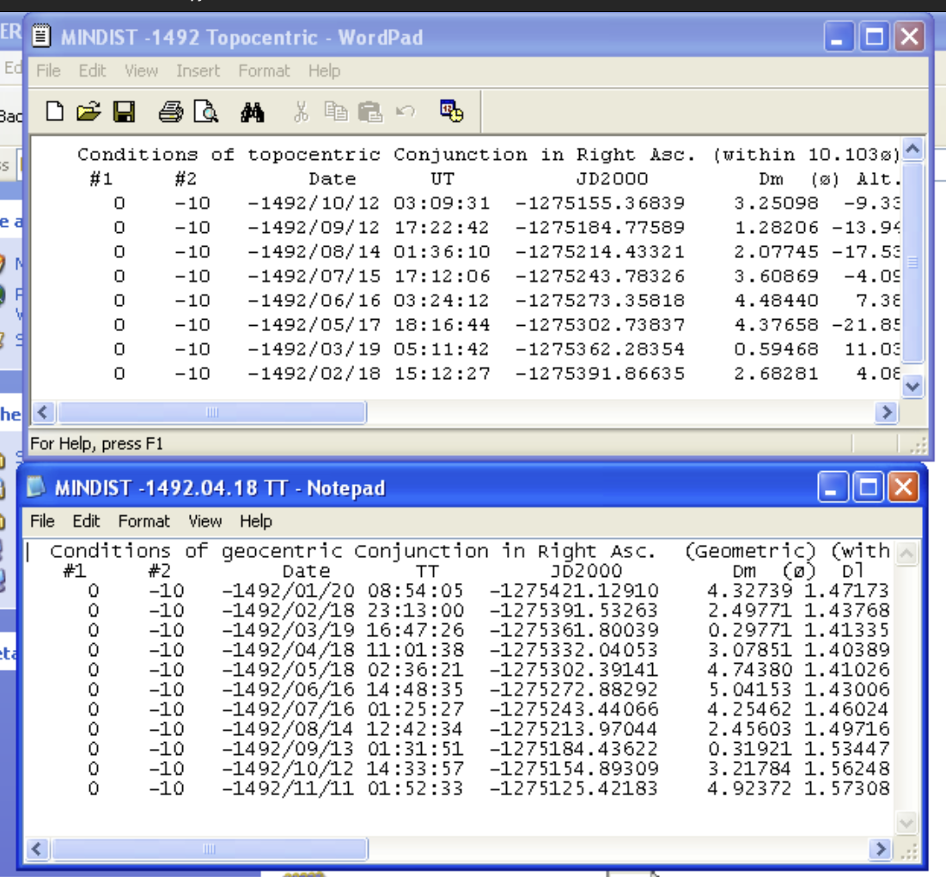Open the Help menu in Notepad
The image size is (946, 877).
pyautogui.click(x=256, y=521)
